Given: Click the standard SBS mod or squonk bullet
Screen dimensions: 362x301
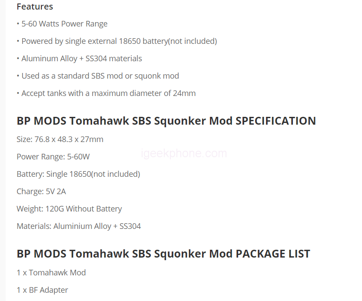Looking at the screenshot, I should (x=100, y=76).
